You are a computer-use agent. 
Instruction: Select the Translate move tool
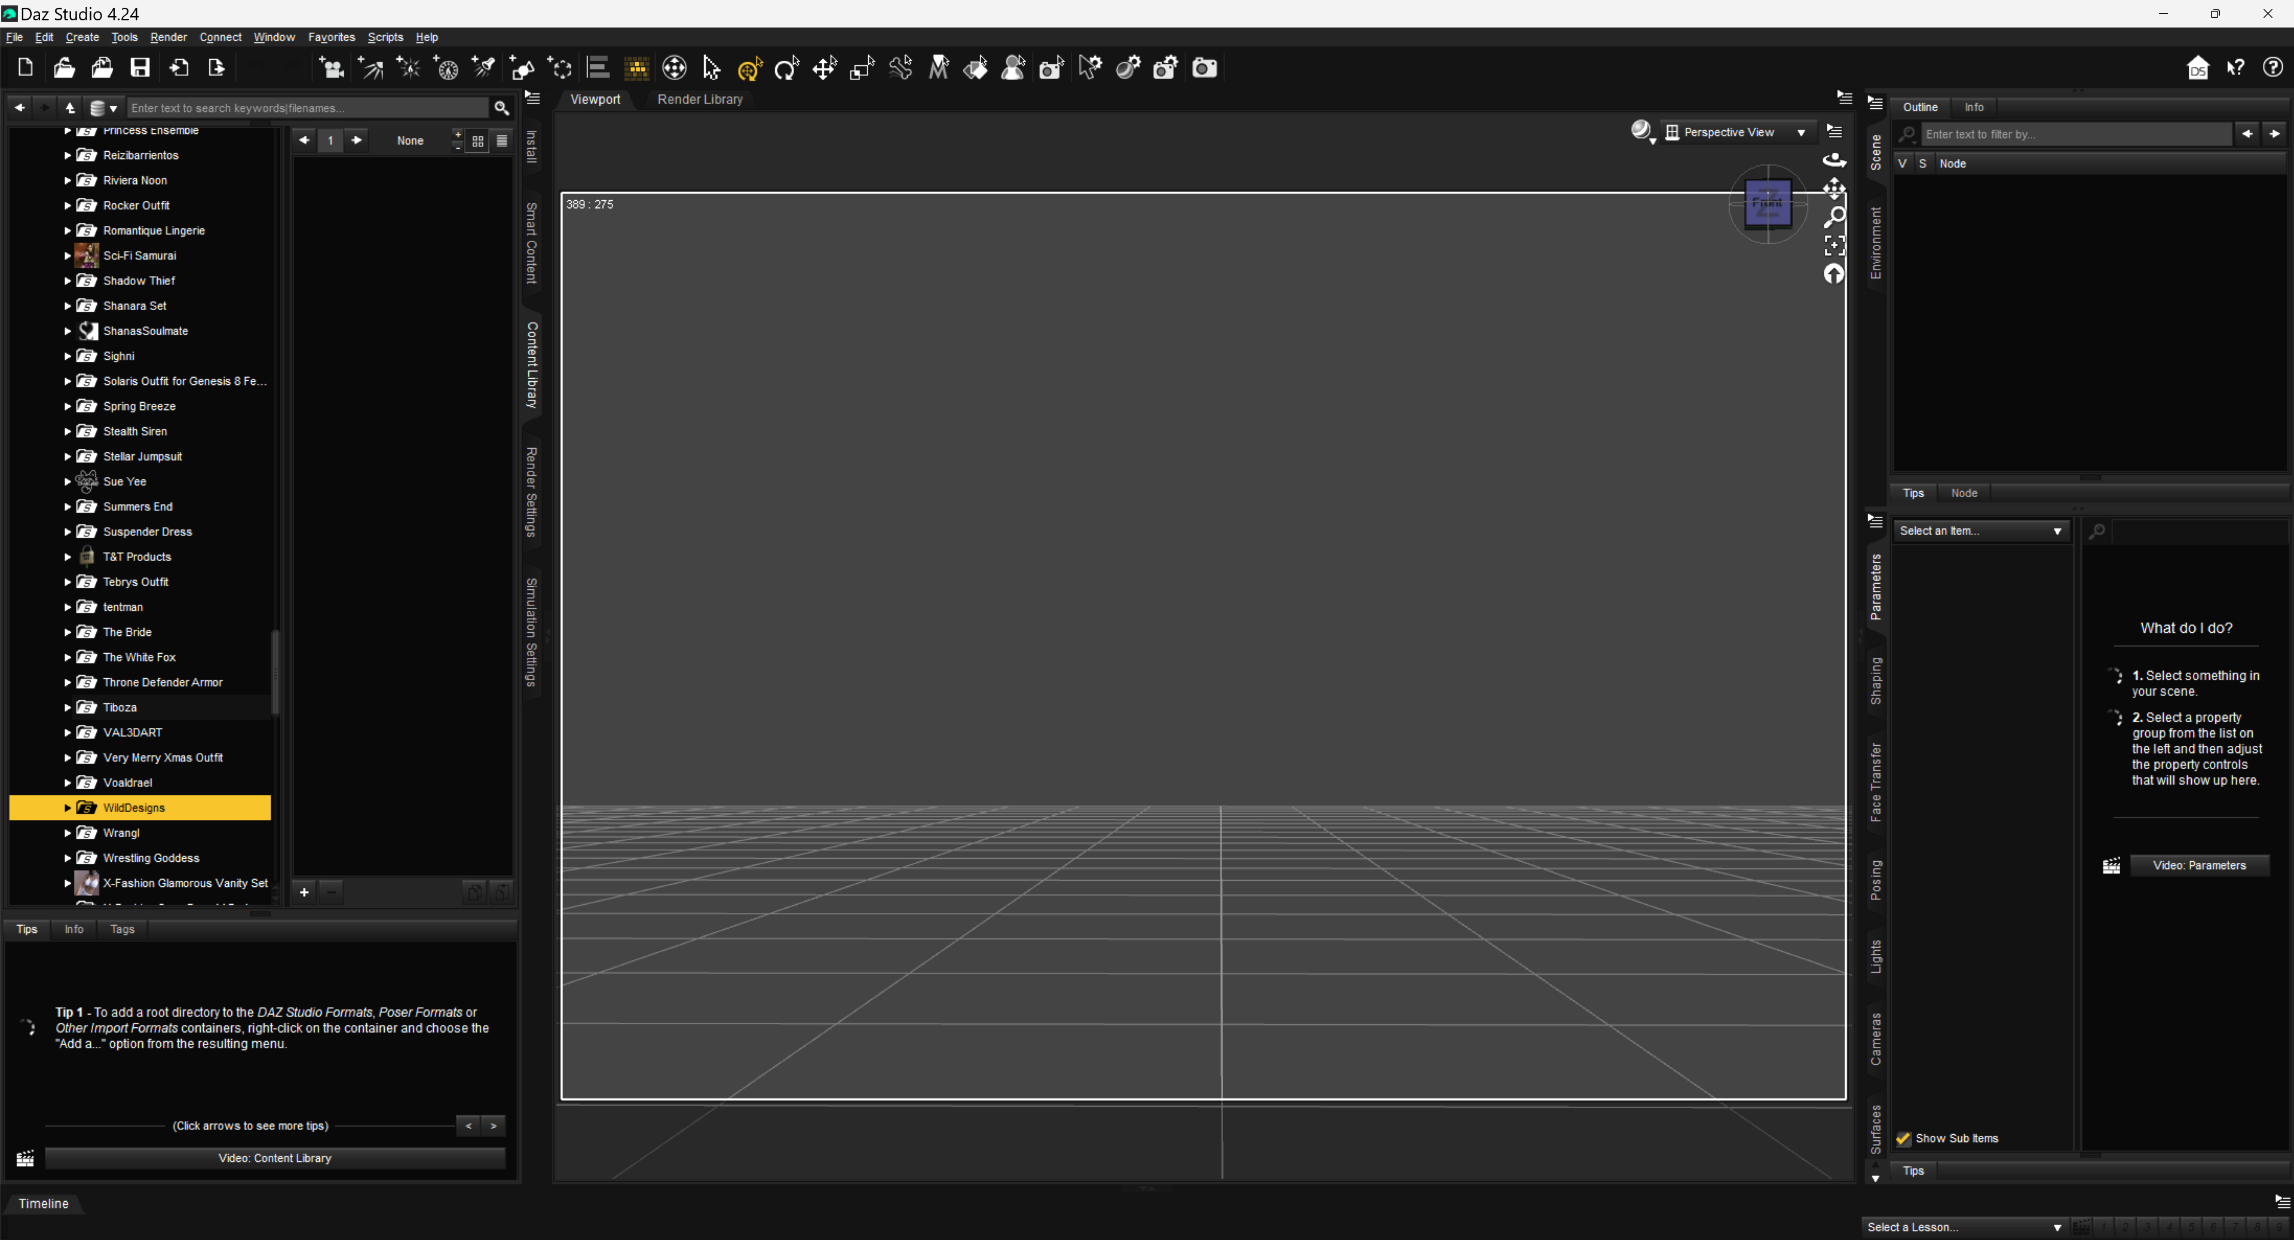pos(825,68)
